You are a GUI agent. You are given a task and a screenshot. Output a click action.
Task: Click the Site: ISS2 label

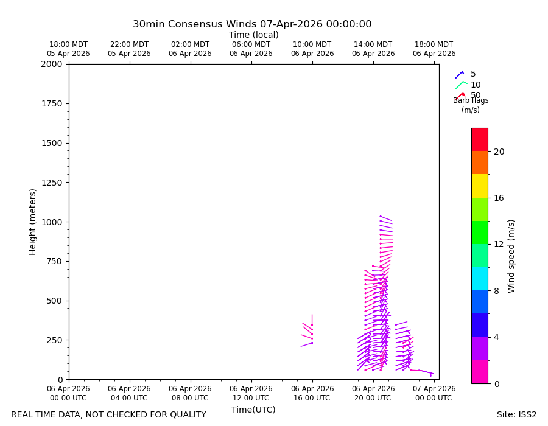(x=516, y=414)
